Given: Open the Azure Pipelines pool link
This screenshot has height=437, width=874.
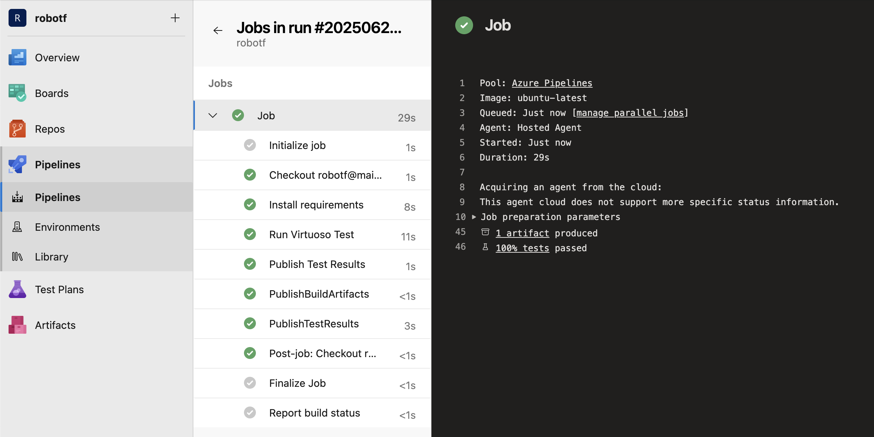Looking at the screenshot, I should point(552,83).
